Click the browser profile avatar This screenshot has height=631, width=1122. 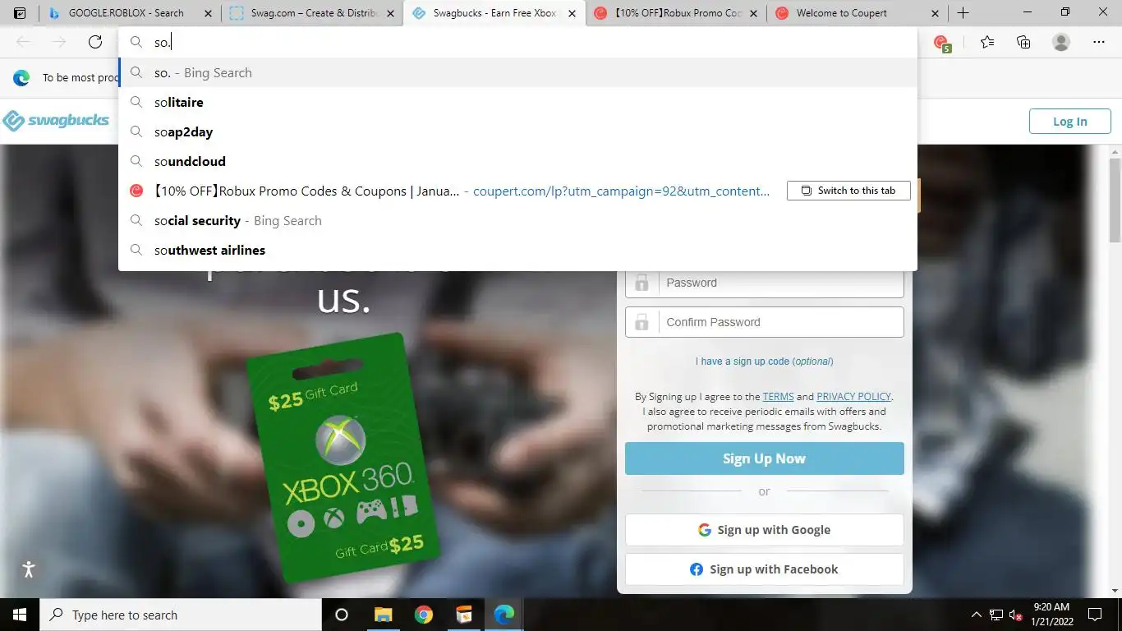coord(1061,42)
